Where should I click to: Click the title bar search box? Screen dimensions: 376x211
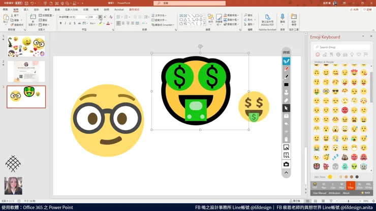pos(190,3)
